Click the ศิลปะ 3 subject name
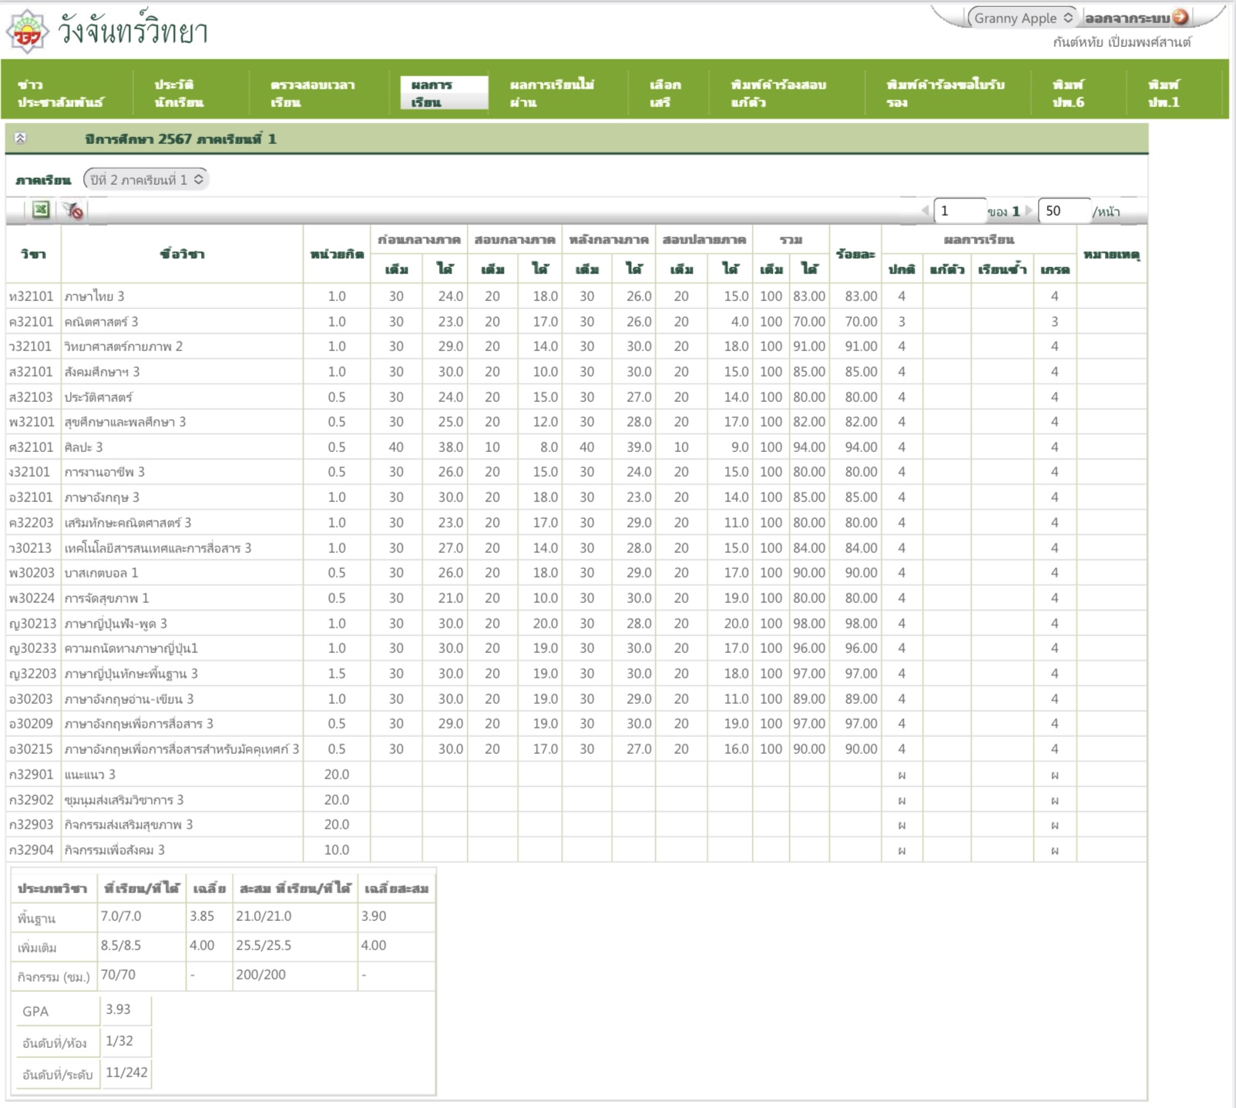This screenshot has height=1108, width=1236. tap(83, 447)
